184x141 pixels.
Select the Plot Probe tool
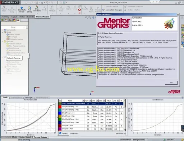91,10
